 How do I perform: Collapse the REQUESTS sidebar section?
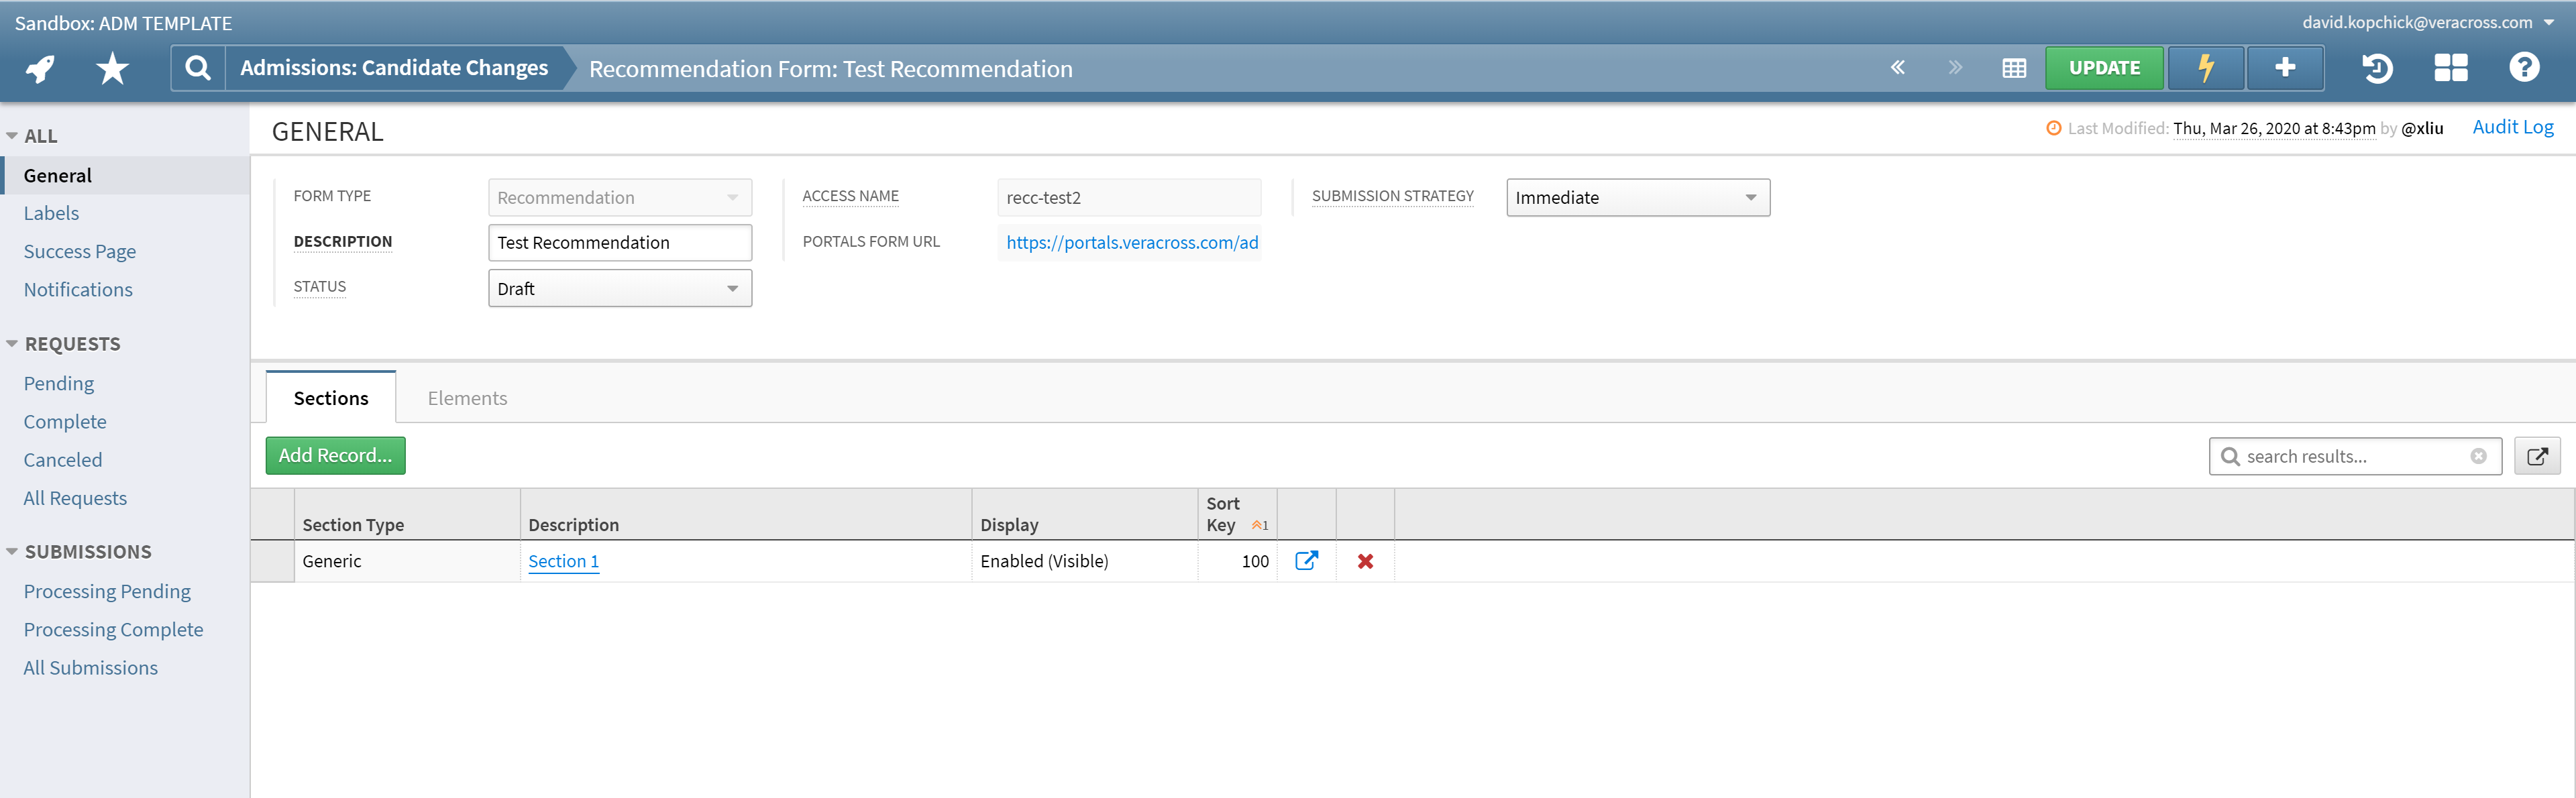[x=11, y=343]
